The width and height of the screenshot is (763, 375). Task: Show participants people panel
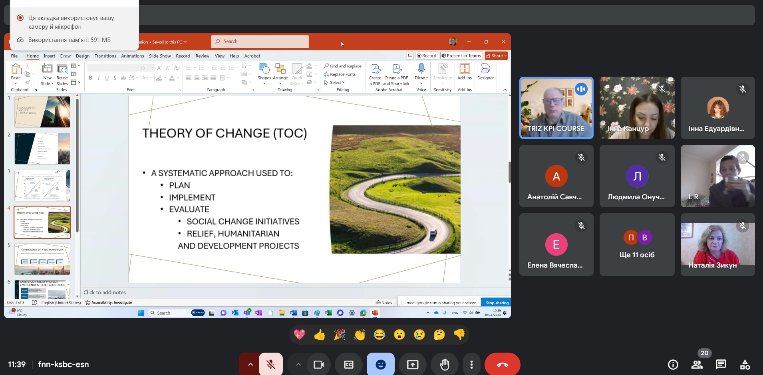click(697, 364)
